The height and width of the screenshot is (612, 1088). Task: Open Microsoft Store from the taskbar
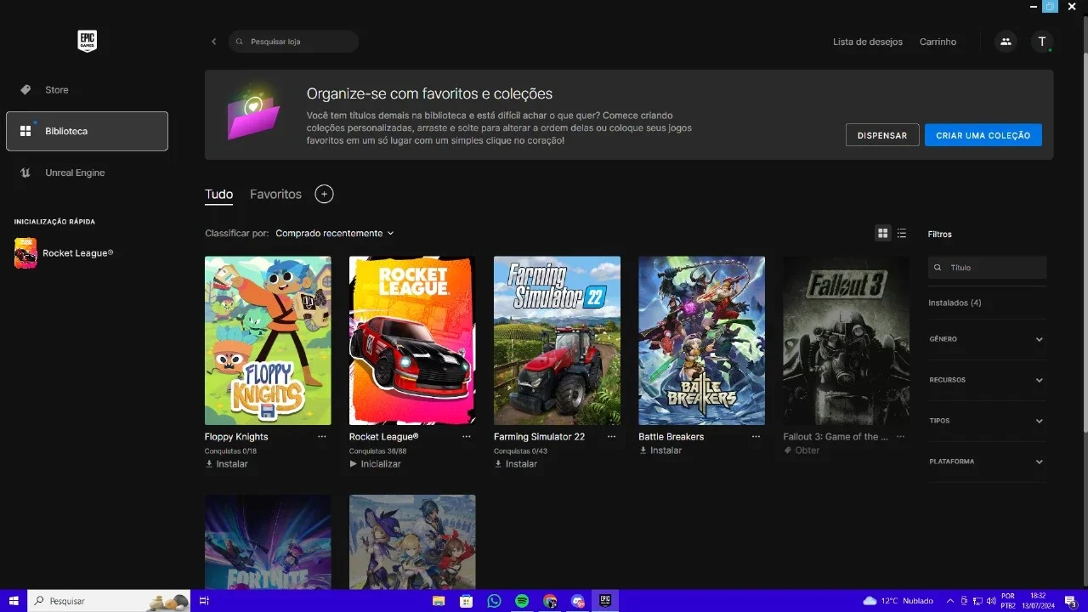pos(466,601)
